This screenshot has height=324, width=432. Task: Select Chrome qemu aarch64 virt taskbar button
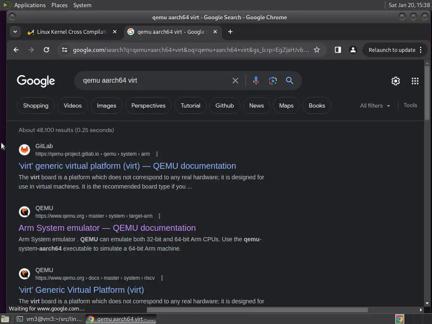click(x=121, y=319)
